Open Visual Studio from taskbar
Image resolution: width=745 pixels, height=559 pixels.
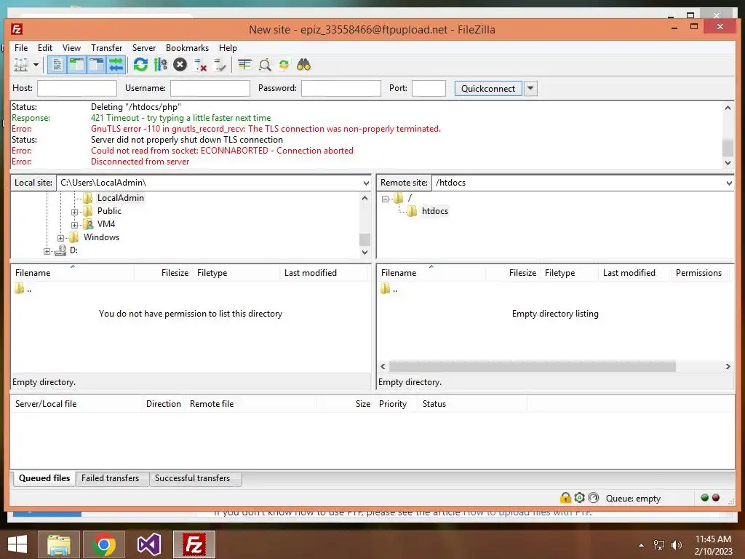[x=149, y=544]
